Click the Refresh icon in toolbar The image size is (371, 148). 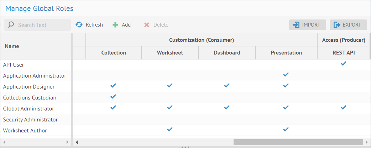79,25
